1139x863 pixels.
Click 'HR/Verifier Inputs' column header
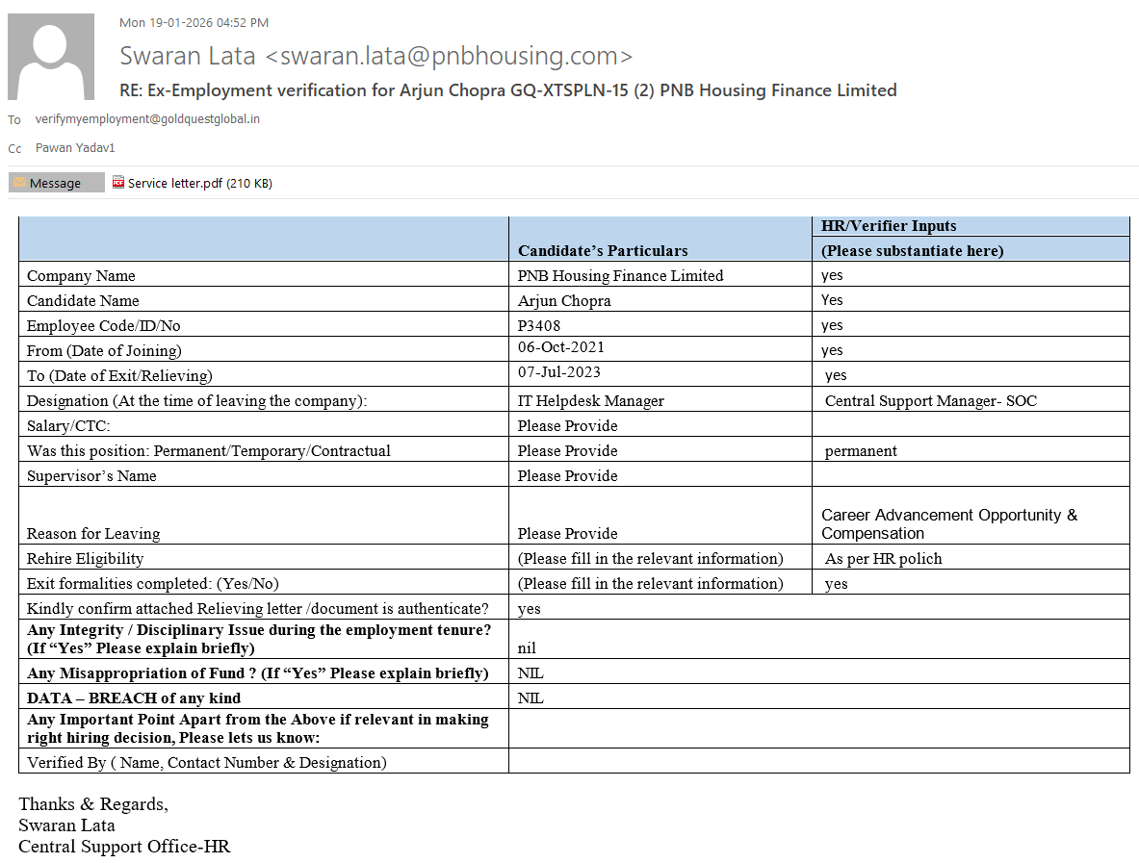pos(889,226)
